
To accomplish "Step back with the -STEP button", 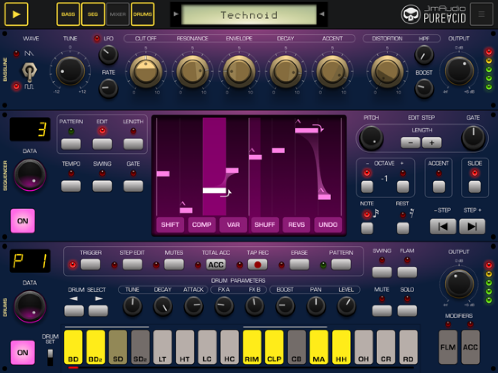I will [x=443, y=226].
